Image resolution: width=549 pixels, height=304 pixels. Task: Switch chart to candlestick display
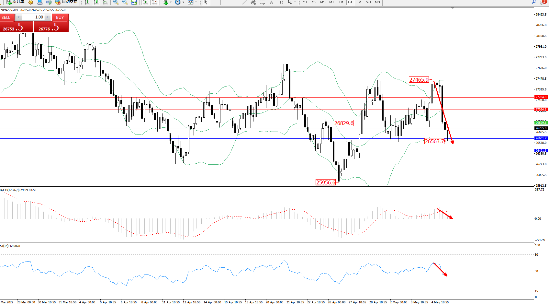pyautogui.click(x=96, y=2)
